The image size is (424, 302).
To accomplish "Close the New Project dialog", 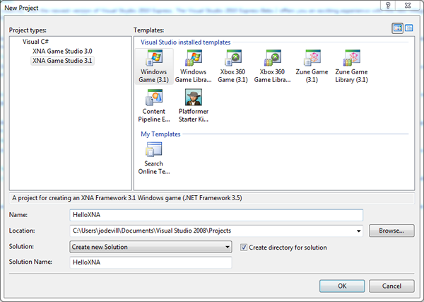I will (408, 6).
